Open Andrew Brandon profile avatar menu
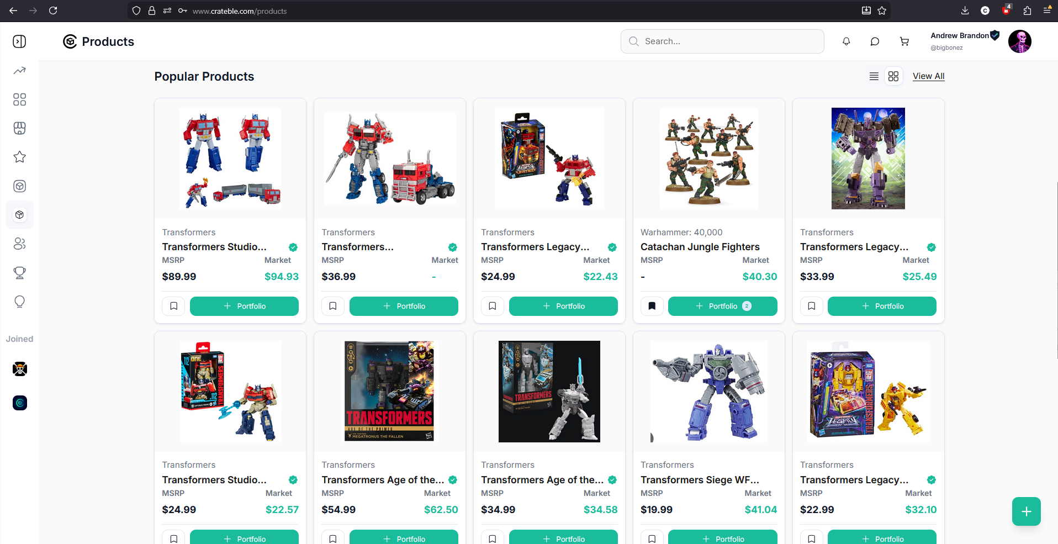Image resolution: width=1058 pixels, height=544 pixels. pos(1019,41)
